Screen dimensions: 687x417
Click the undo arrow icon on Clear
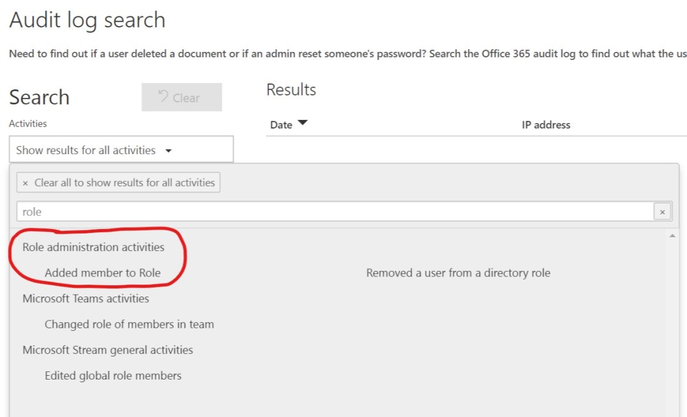[x=163, y=96]
